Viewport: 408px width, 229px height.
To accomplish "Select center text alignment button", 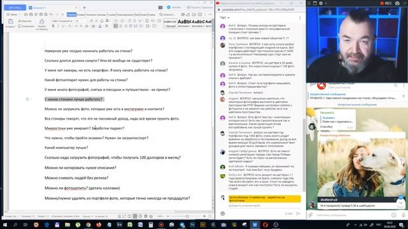I will click(121, 26).
